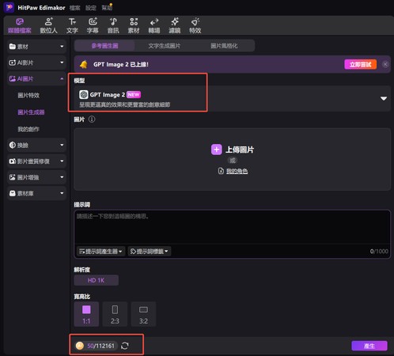This screenshot has width=394, height=356.
Task: Click the 影片畫質修復 sidebar icon
Action: (13, 161)
